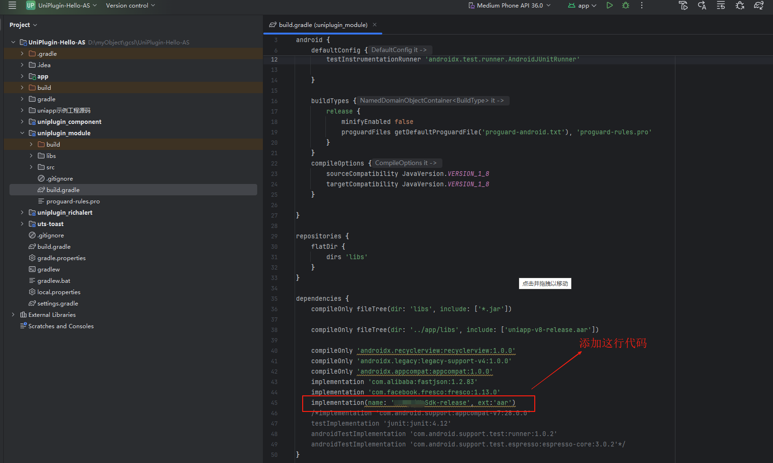Viewport: 773px width, 463px height.
Task: Expand the uniplugin_richalert module chevron
Action: tap(22, 212)
